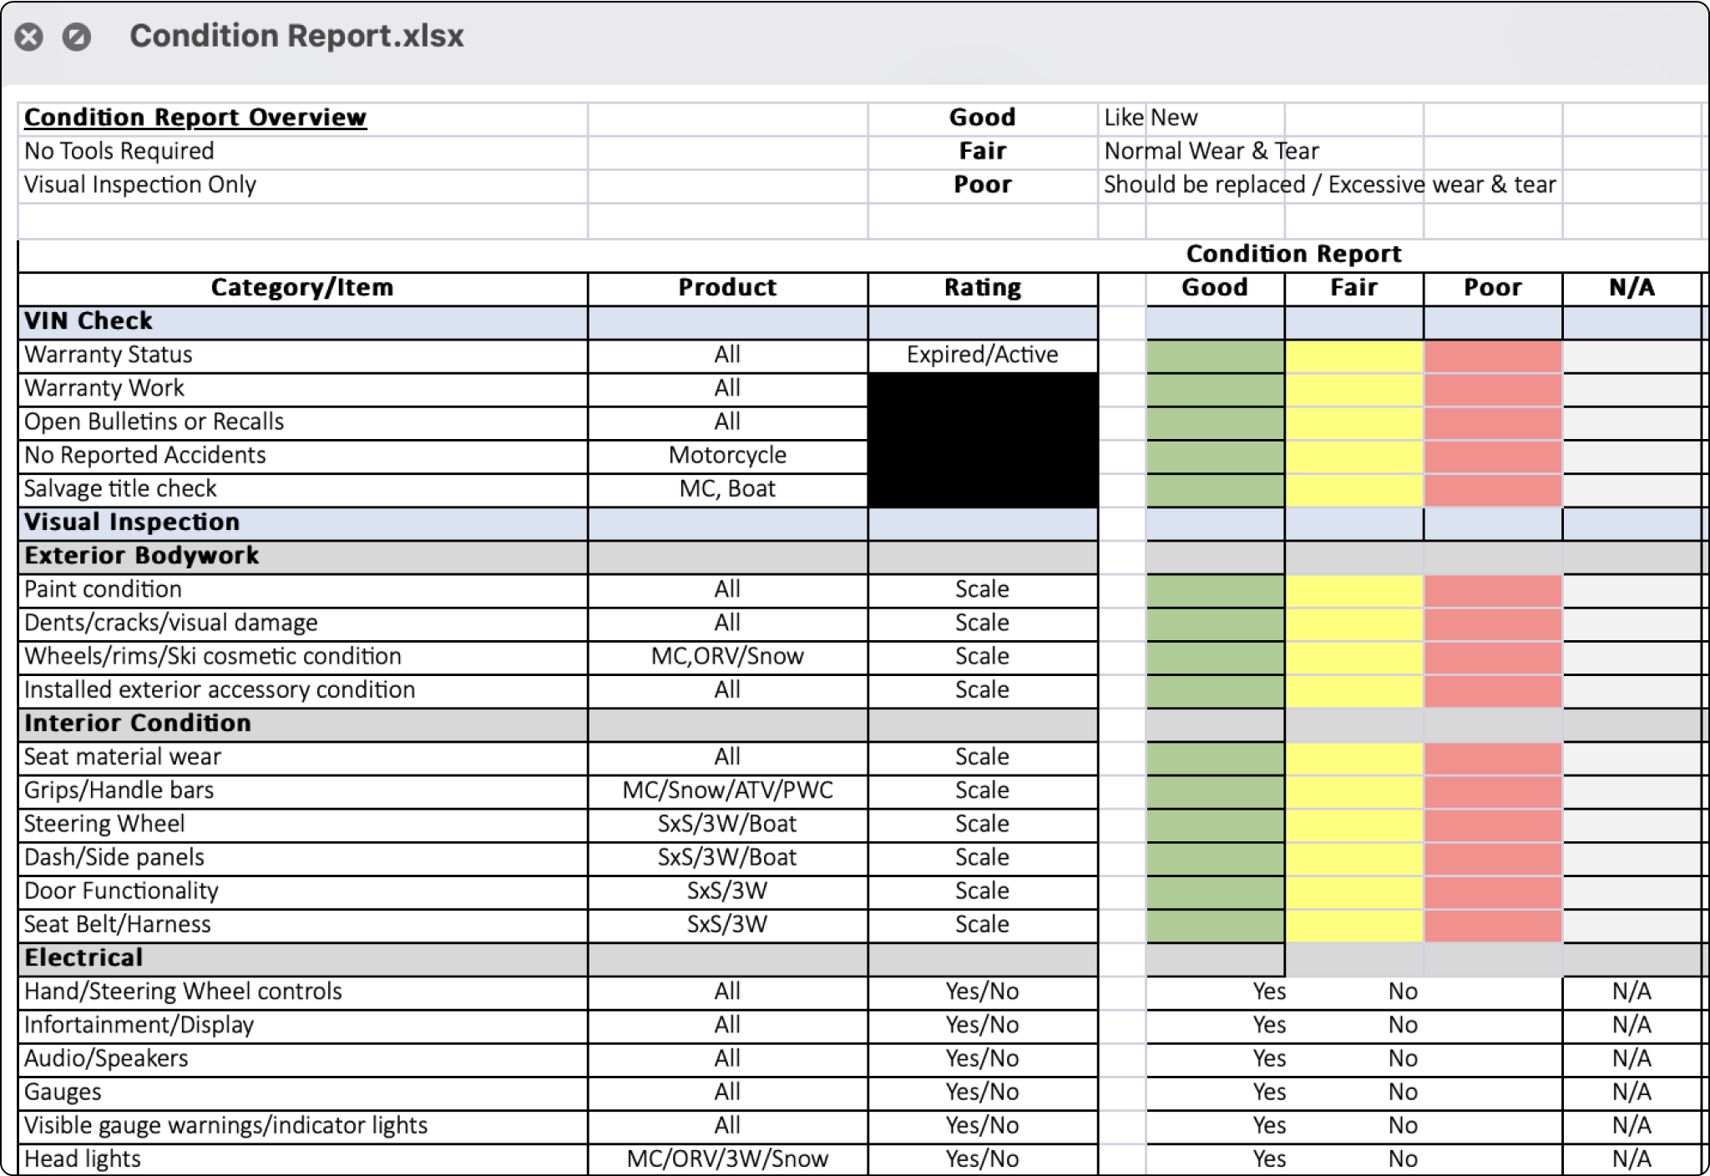The image size is (1710, 1176).
Task: Click Yes for Head lights row
Action: point(1268,1158)
